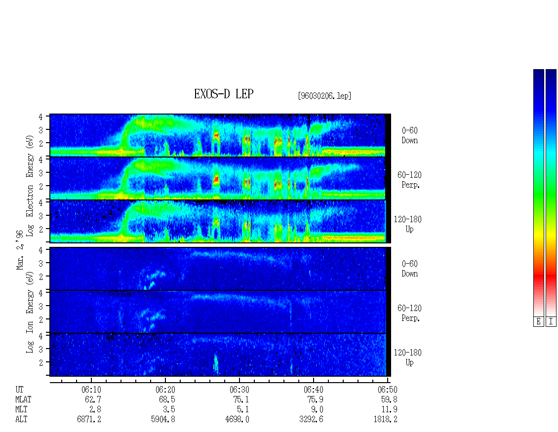Click the ALT value 5904.8
This screenshot has height=432, width=558.
point(163,419)
